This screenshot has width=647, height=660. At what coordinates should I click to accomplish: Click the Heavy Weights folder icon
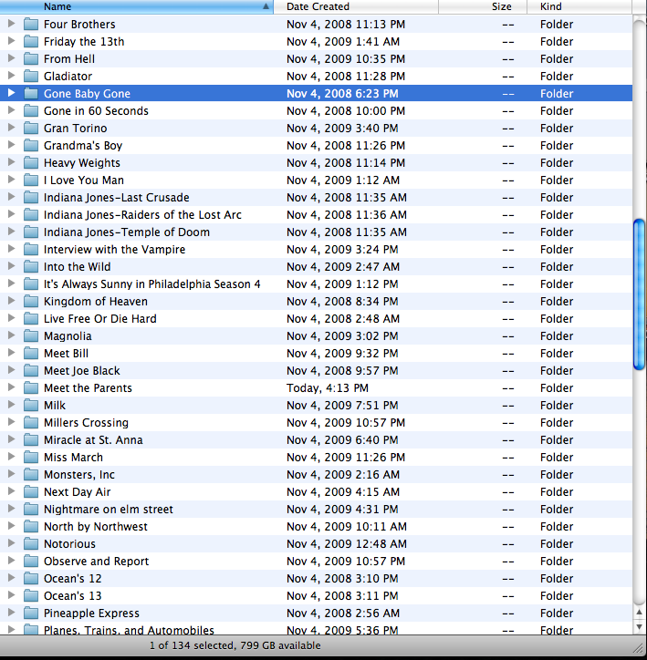pos(31,162)
